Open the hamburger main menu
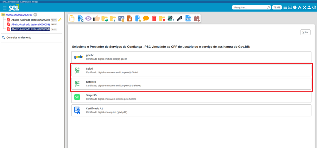 pyautogui.click(x=5, y=8)
